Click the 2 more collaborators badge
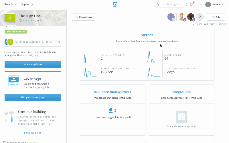This screenshot has height=143, width=229. click(200, 17)
